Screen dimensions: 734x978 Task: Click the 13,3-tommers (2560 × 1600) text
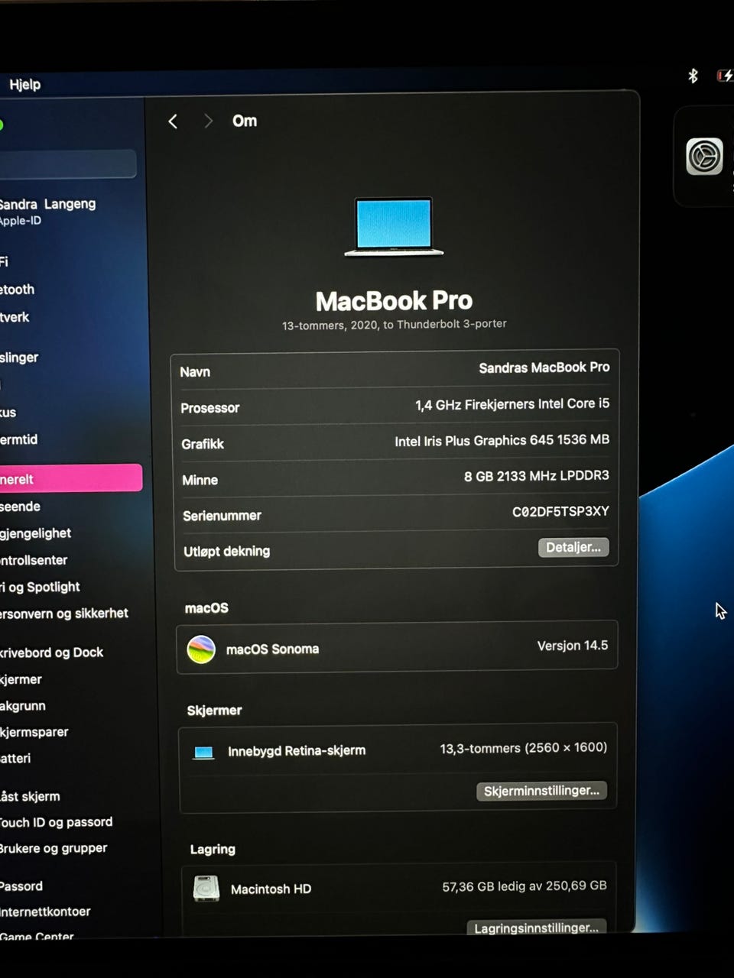click(x=524, y=748)
